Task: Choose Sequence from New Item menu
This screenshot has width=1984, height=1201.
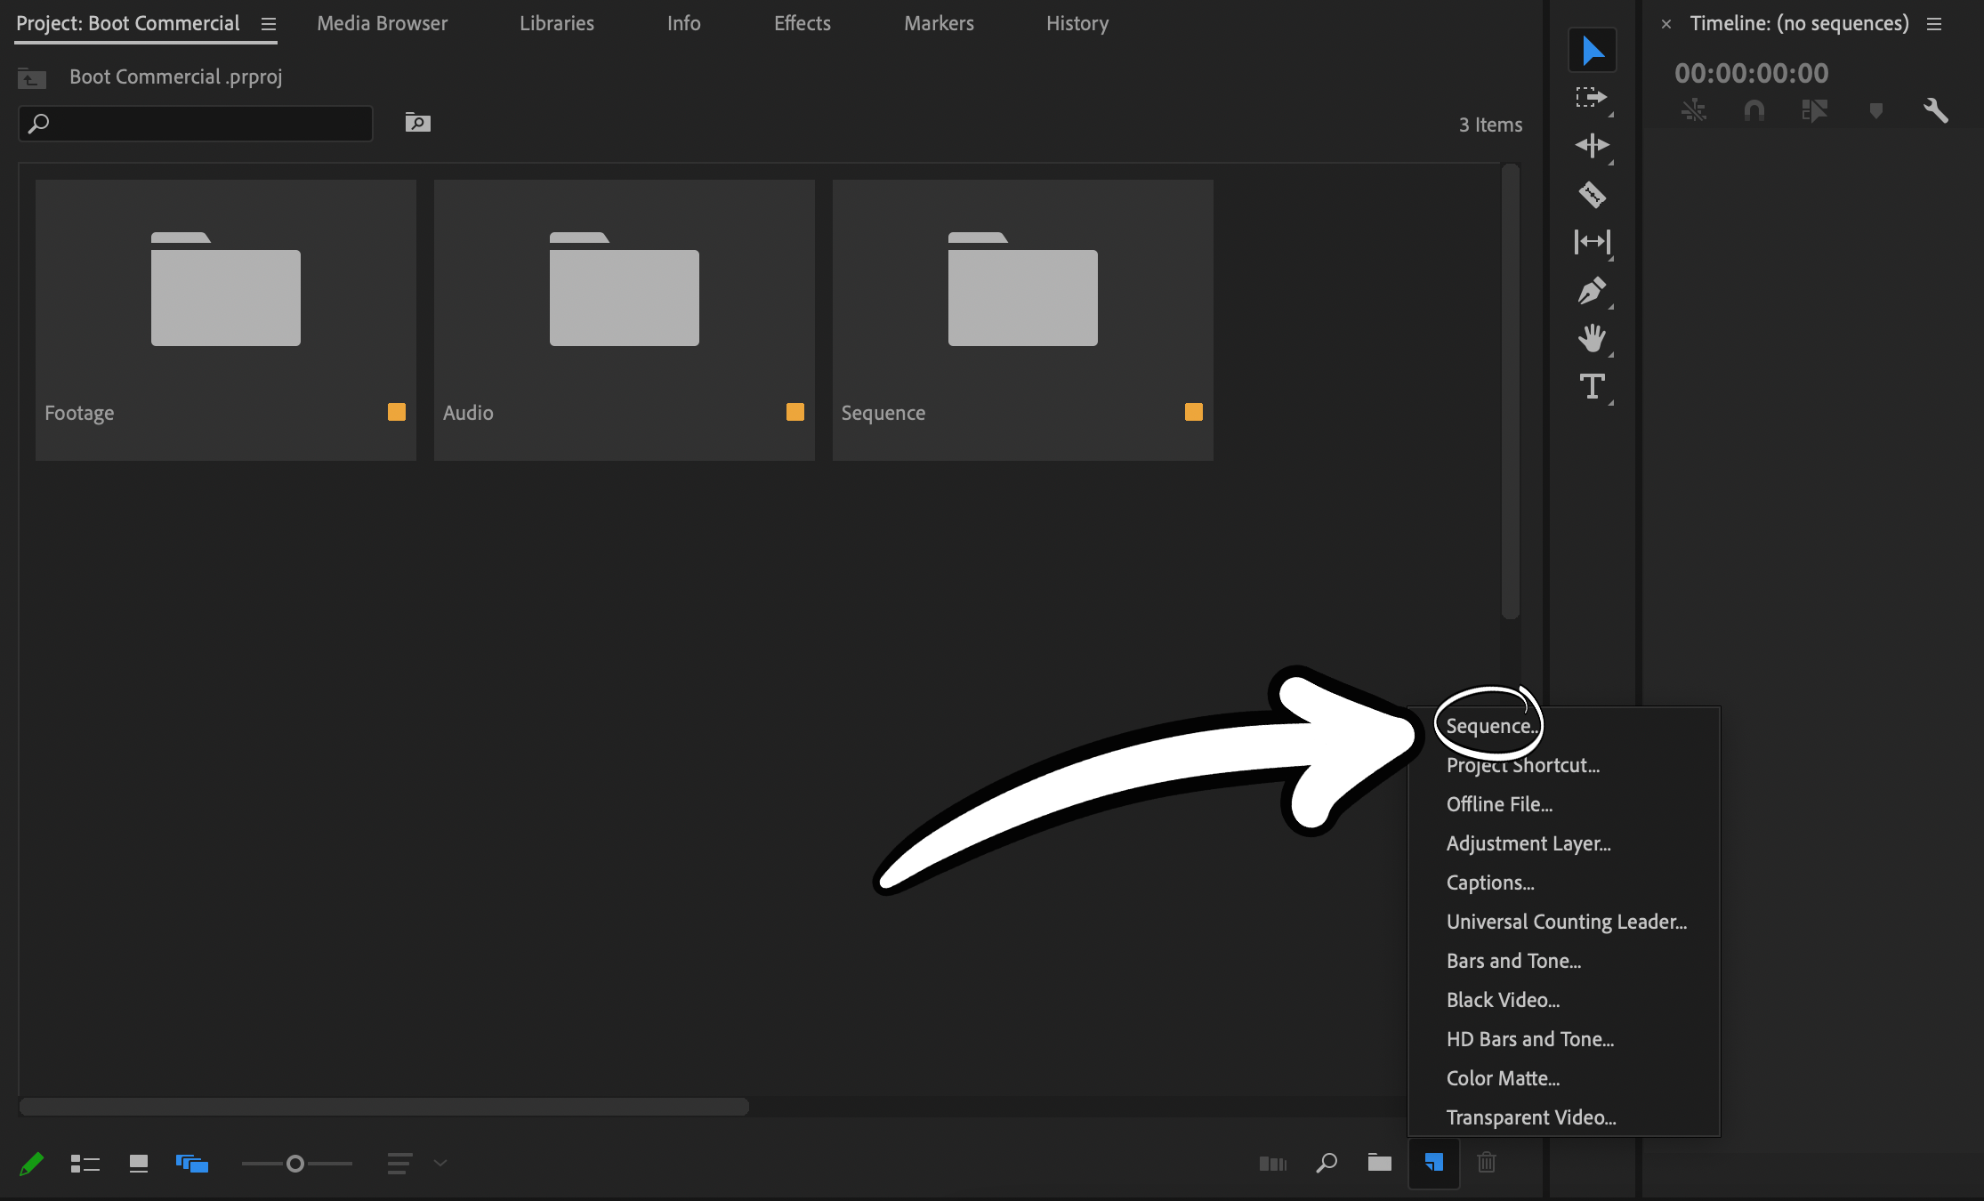Action: point(1491,726)
